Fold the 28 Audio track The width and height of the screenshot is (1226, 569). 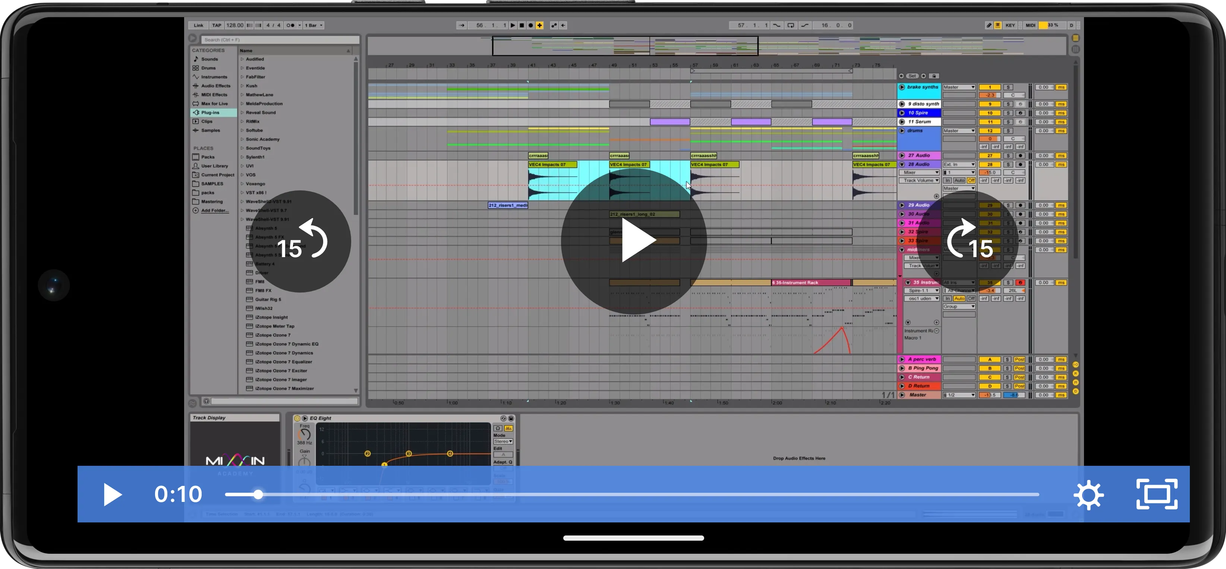902,165
